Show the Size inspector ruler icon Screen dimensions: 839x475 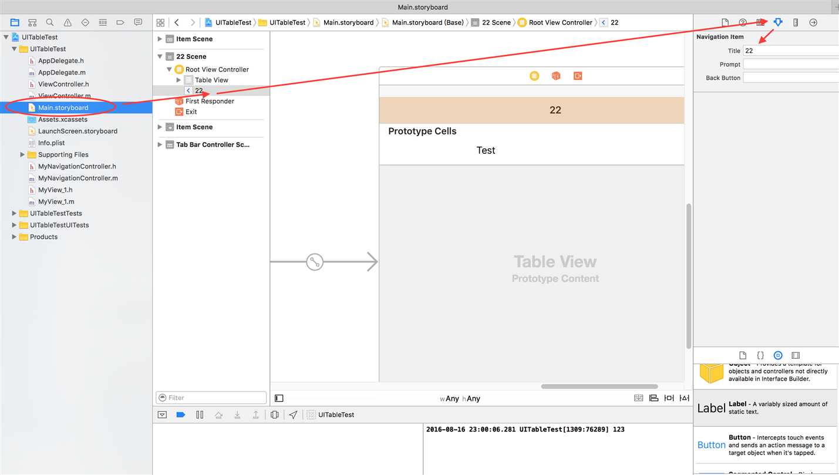tap(796, 22)
